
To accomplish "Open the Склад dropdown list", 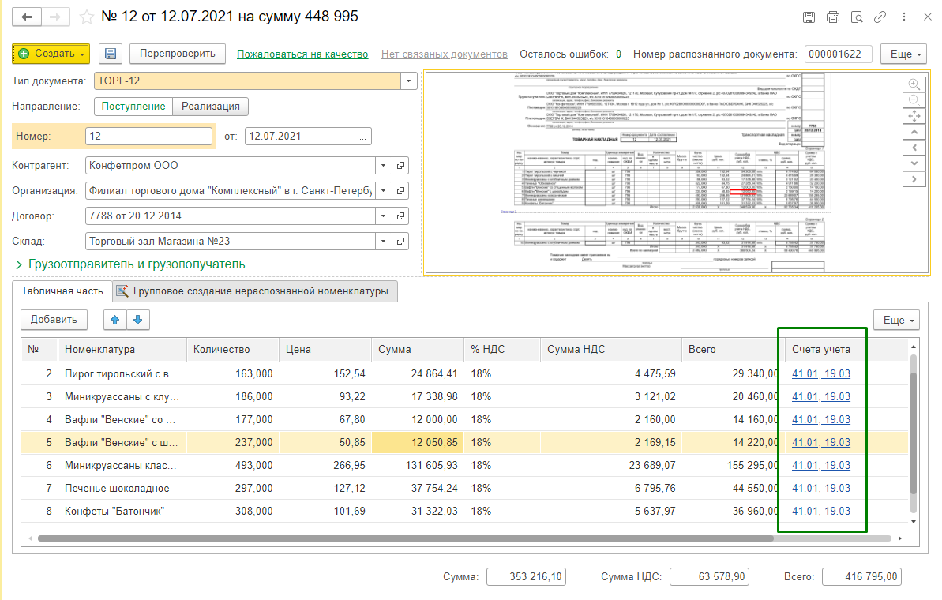I will [x=382, y=241].
